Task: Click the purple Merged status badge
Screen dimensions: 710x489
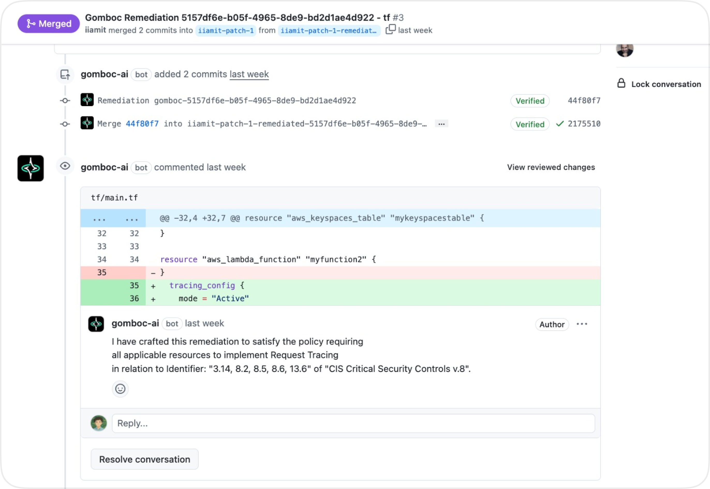Action: coord(48,24)
